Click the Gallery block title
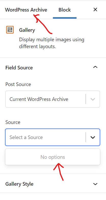106x200 pixels. tap(27, 30)
